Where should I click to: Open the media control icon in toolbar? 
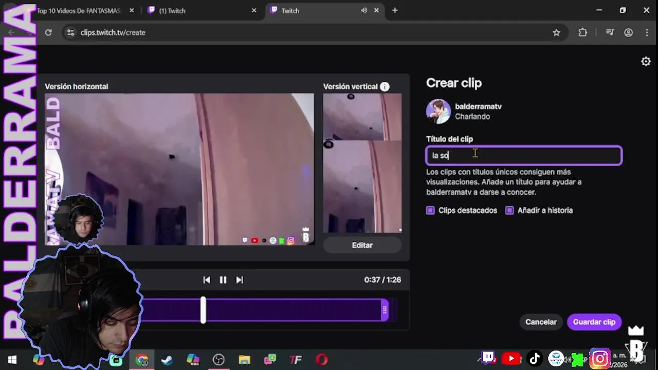(x=610, y=32)
